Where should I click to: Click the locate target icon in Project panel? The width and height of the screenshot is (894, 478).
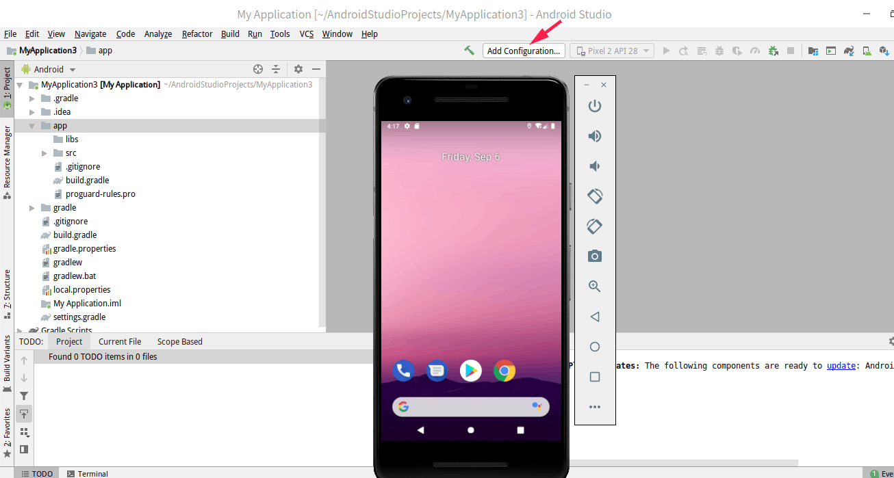coord(258,69)
